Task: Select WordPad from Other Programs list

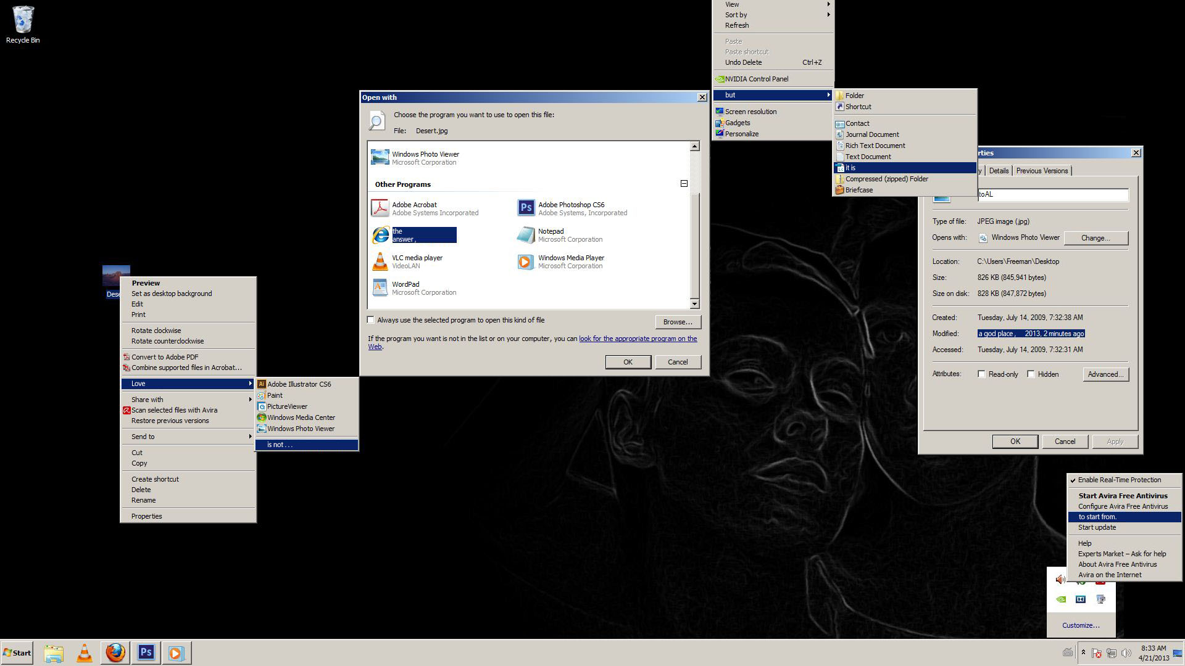Action: tap(405, 287)
